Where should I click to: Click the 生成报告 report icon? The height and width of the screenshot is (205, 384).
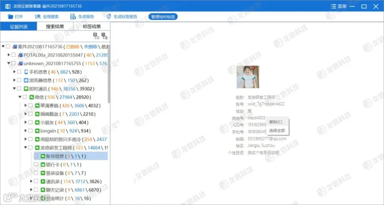pyautogui.click(x=73, y=17)
